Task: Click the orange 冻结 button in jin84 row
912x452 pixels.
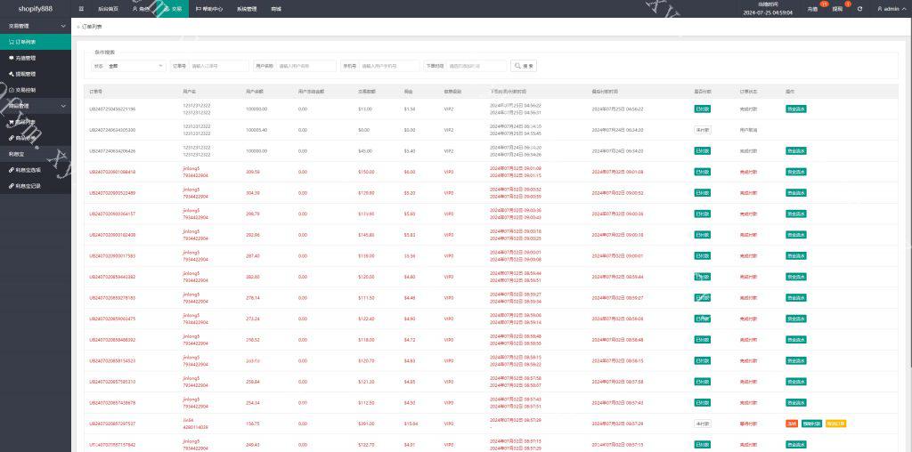Action: 792,424
